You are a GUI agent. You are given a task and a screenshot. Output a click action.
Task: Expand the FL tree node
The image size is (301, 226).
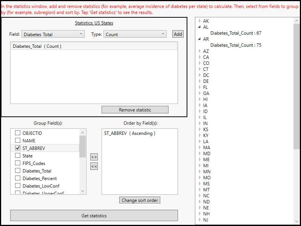[200, 87]
